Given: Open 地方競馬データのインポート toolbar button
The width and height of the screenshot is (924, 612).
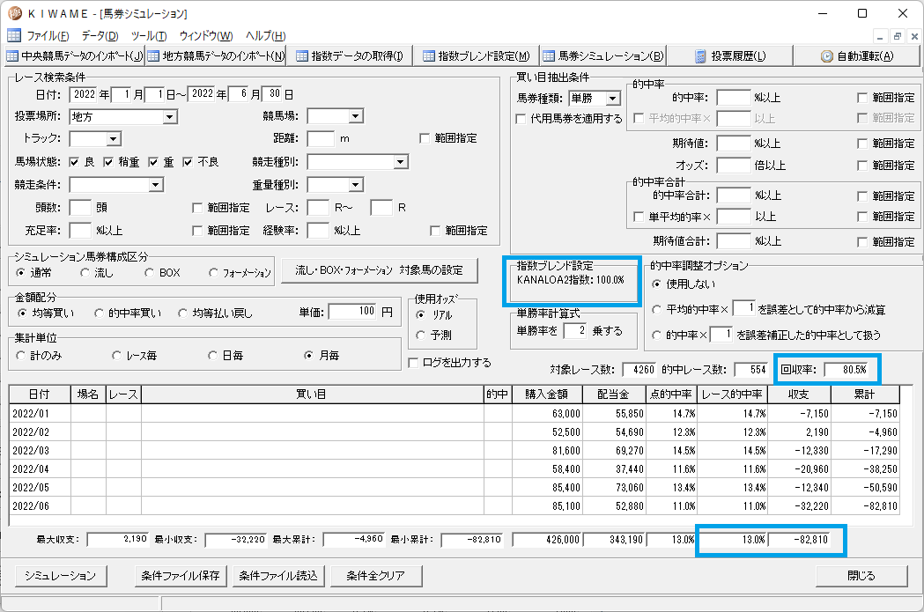Looking at the screenshot, I should coord(216,56).
